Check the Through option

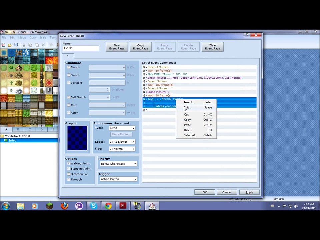tap(69, 179)
